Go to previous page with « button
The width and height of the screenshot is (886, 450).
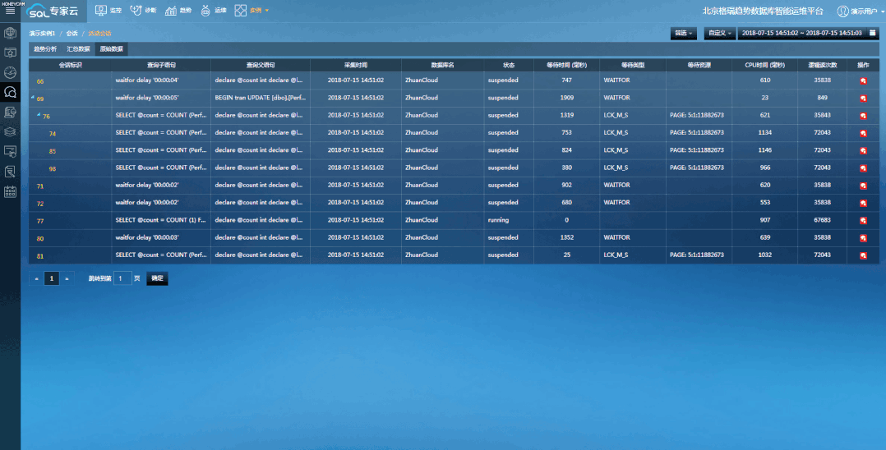click(37, 278)
